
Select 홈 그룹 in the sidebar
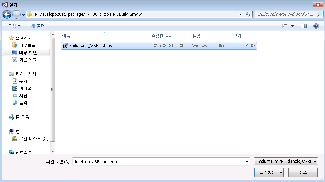pyautogui.click(x=23, y=117)
